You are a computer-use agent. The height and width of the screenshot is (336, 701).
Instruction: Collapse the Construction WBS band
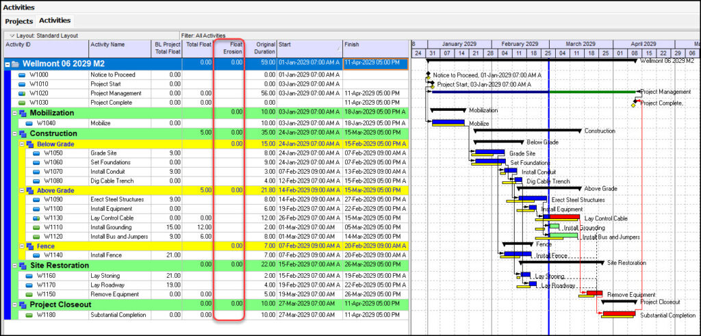[x=14, y=133]
